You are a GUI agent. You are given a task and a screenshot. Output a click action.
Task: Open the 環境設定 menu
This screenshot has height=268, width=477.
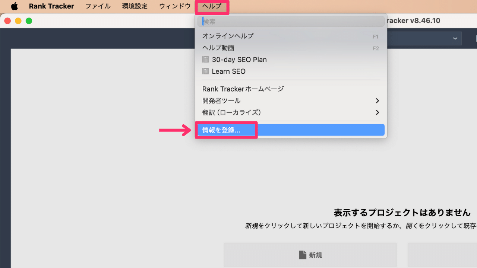pos(135,6)
